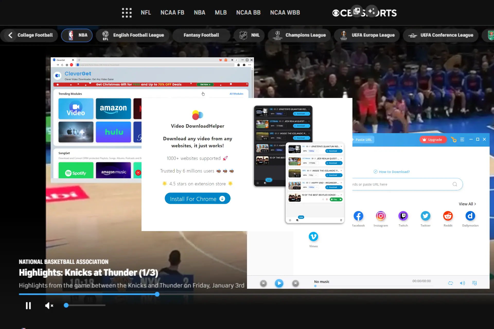Screen dimensions: 494x329
Task: Open the Spotify SongGet tile
Action: point(76,170)
